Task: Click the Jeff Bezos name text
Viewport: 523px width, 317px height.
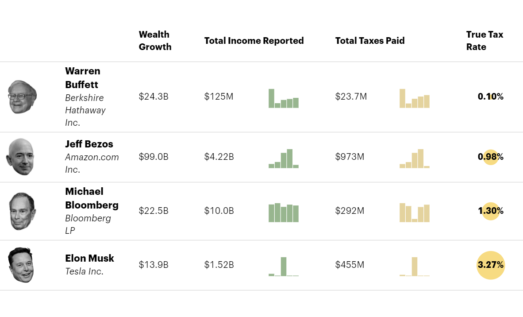Action: (x=89, y=144)
